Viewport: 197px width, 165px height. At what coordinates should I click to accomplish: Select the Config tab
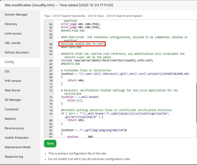coord(9,62)
